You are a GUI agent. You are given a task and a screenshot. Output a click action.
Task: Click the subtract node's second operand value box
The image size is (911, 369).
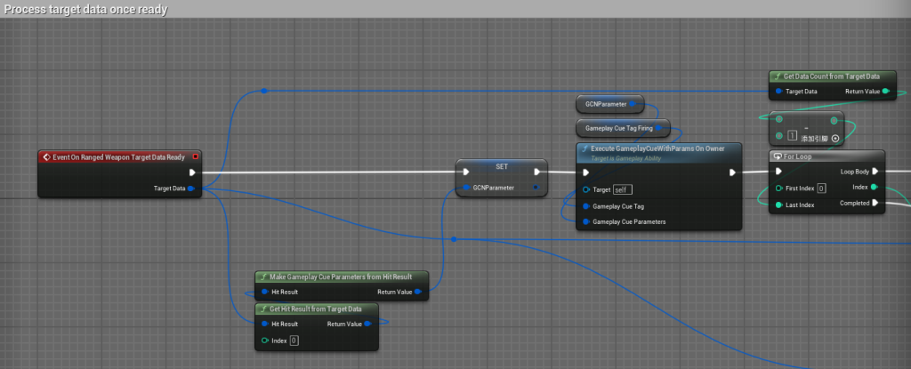[x=791, y=136]
